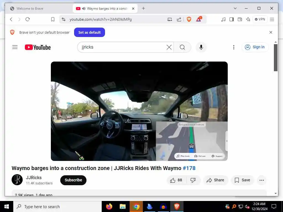The height and width of the screenshot is (212, 283).
Task: Click the Waymo video player
Action: 139,111
